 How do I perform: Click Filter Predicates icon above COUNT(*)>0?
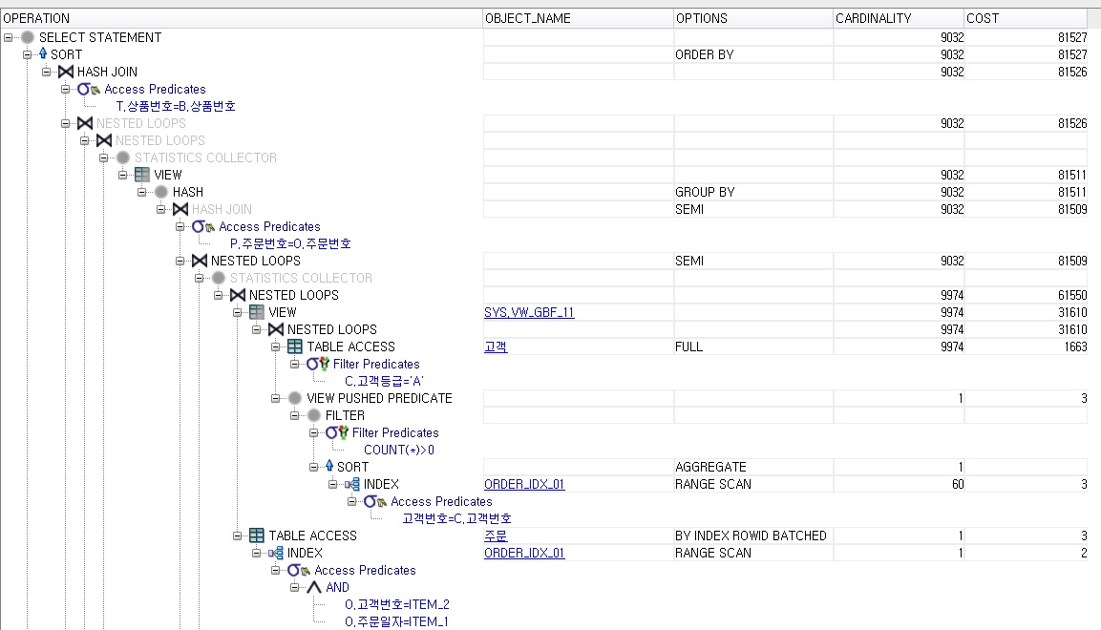pos(336,432)
